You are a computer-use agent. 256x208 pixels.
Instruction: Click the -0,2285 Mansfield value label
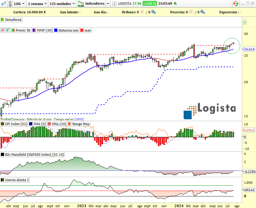coord(249,172)
